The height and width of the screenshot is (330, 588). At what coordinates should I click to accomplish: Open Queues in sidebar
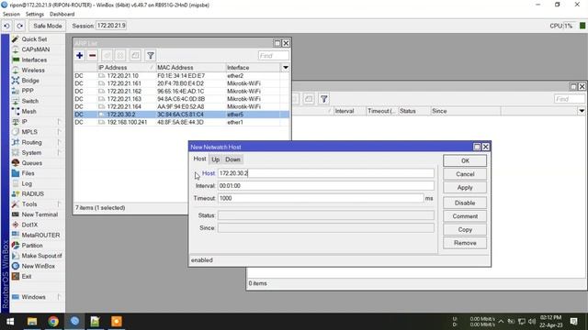click(31, 163)
